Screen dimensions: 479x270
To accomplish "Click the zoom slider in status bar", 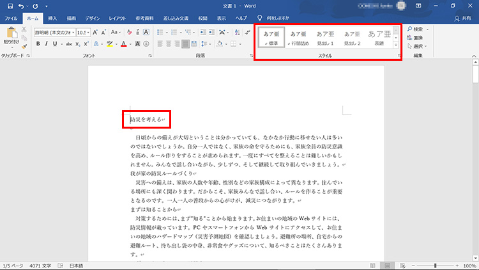I will [x=436, y=265].
